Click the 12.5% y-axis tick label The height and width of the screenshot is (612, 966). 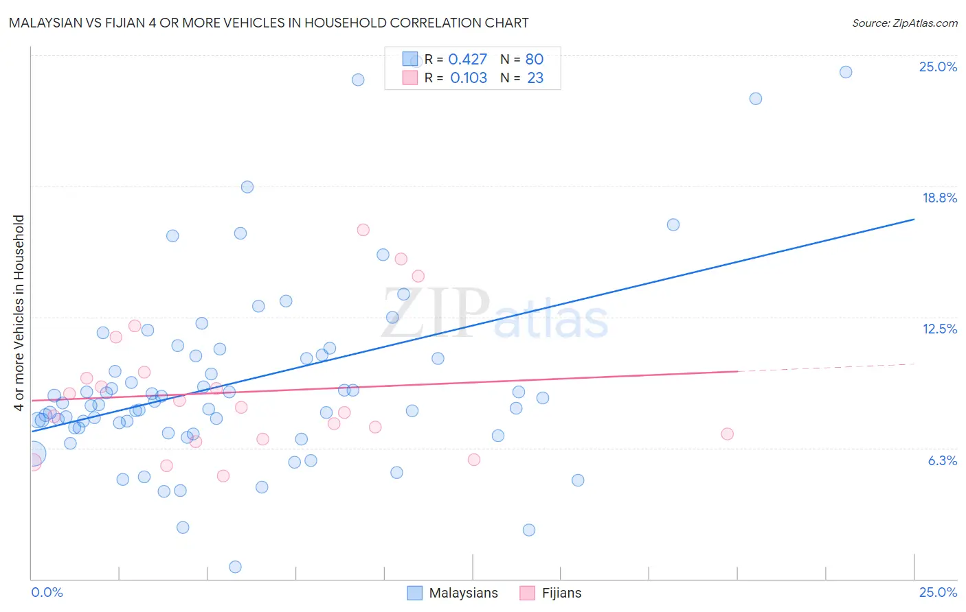(939, 329)
